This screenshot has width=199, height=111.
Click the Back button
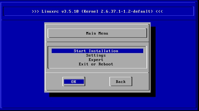121,82
